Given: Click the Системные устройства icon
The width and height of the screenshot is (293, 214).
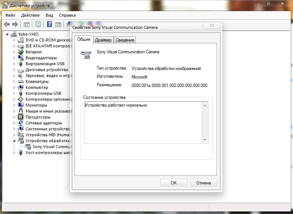Looking at the screenshot, I should click(21, 129).
